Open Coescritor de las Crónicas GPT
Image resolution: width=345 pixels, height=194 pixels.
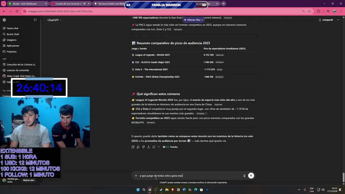[x=19, y=65]
